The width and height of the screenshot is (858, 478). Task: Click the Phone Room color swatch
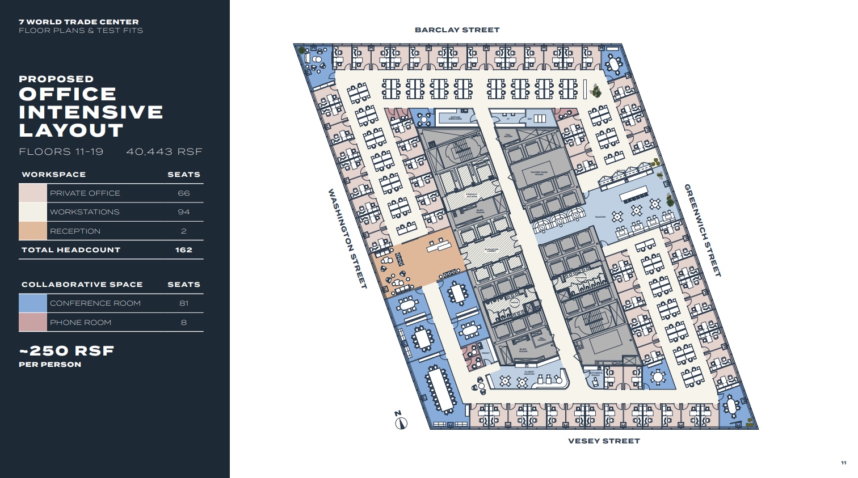tap(32, 323)
